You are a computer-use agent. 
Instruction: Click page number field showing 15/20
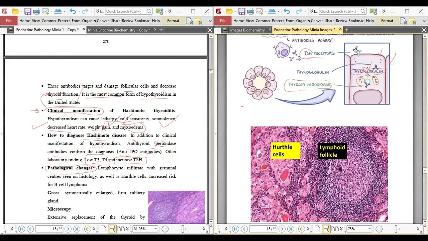tap(263, 229)
